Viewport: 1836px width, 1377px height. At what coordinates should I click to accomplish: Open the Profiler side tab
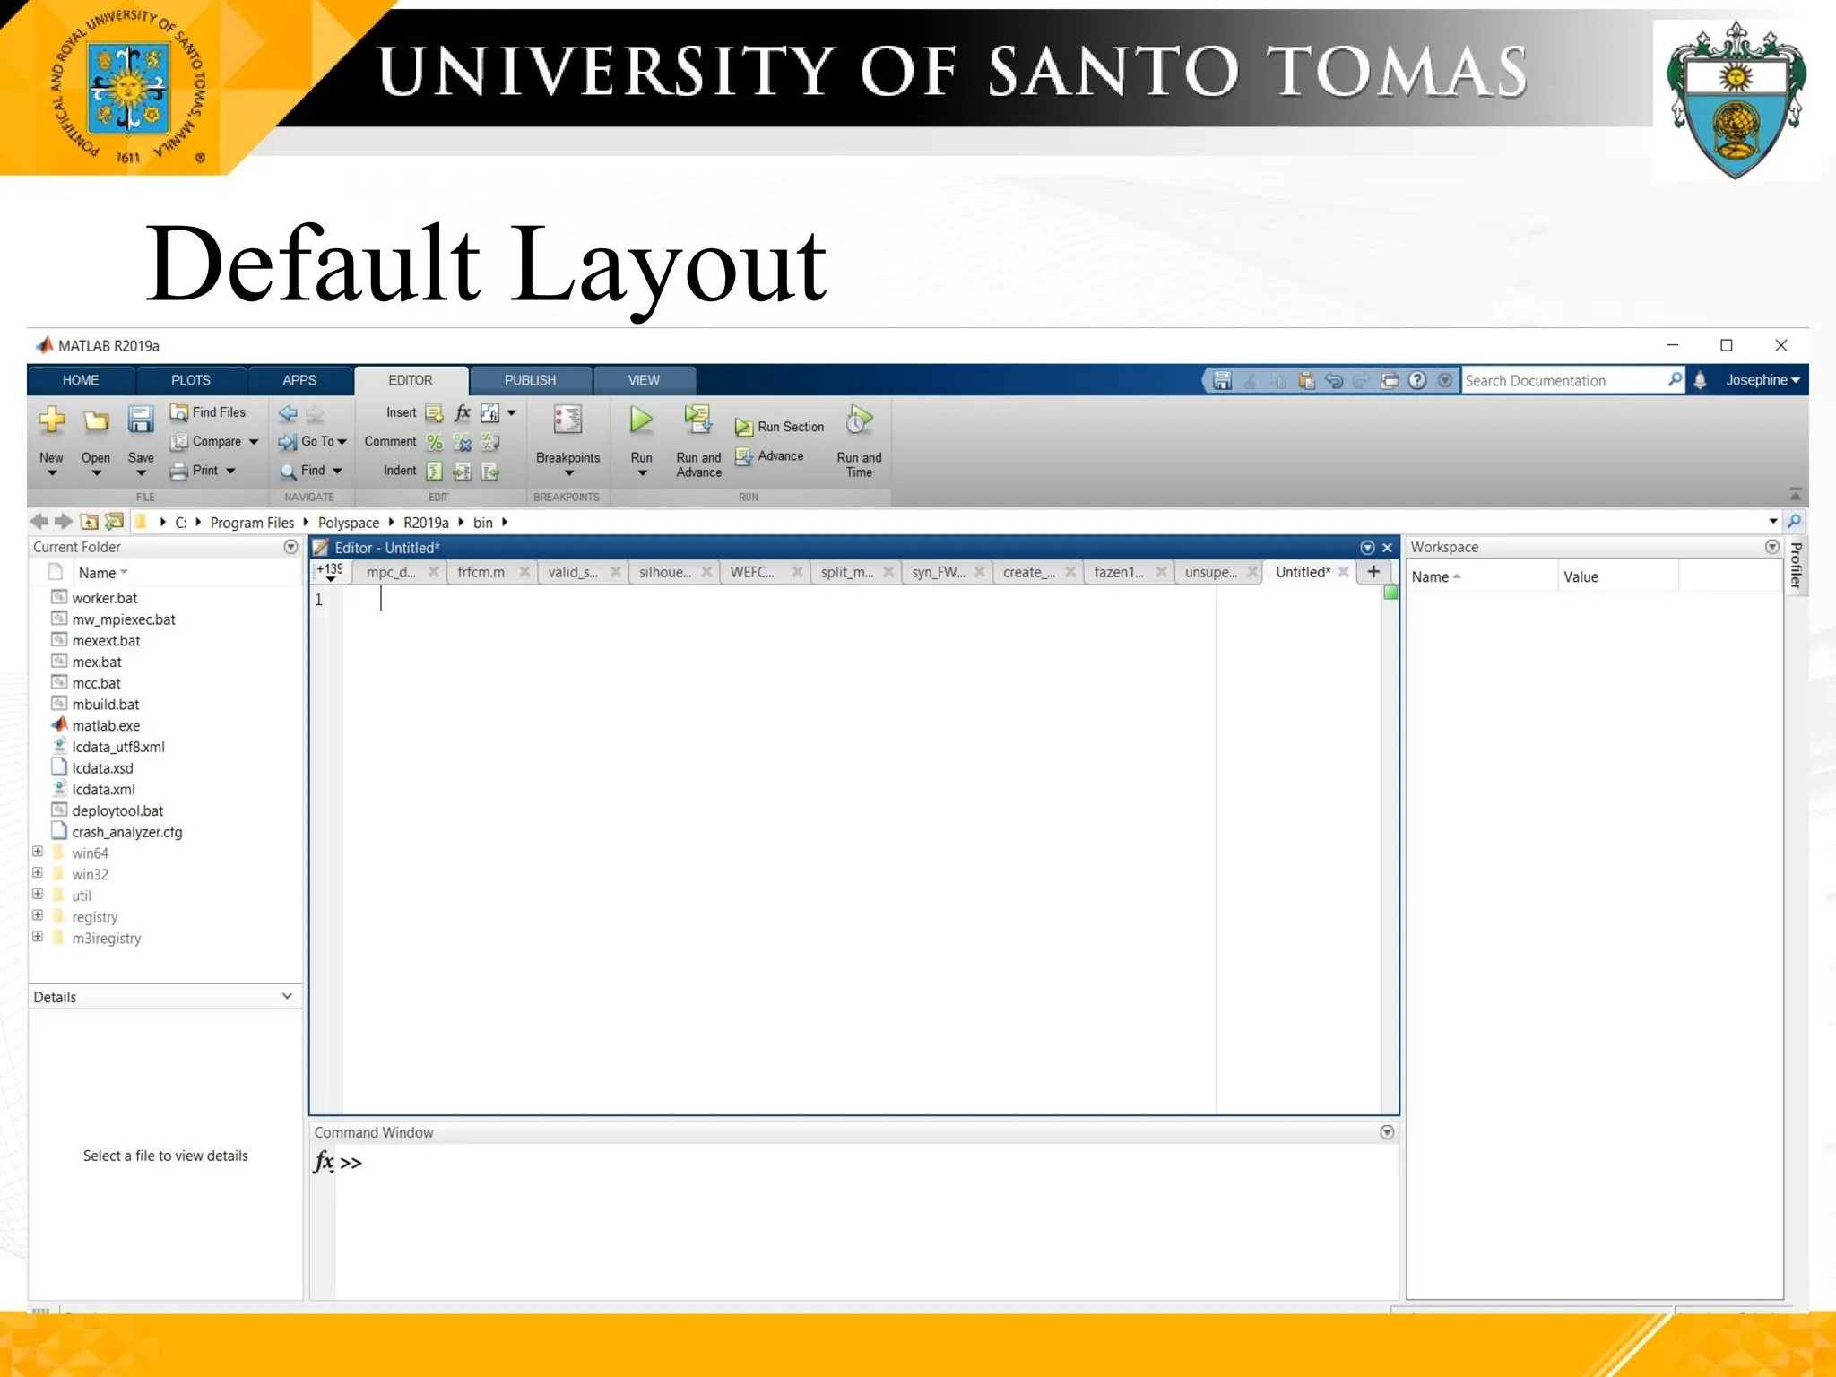point(1796,566)
